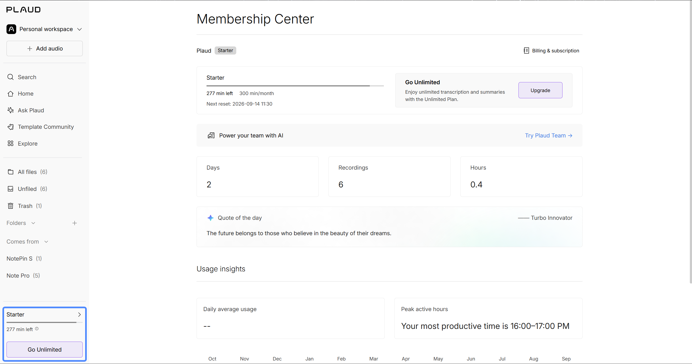Filter by Note Pro (5)
Viewport: 692px width, 364px height.
point(23,276)
